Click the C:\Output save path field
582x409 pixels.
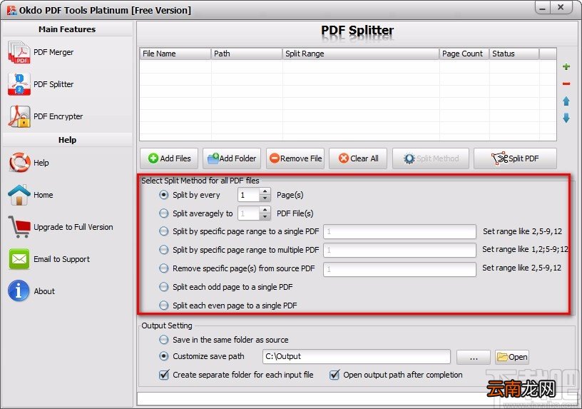tap(357, 357)
